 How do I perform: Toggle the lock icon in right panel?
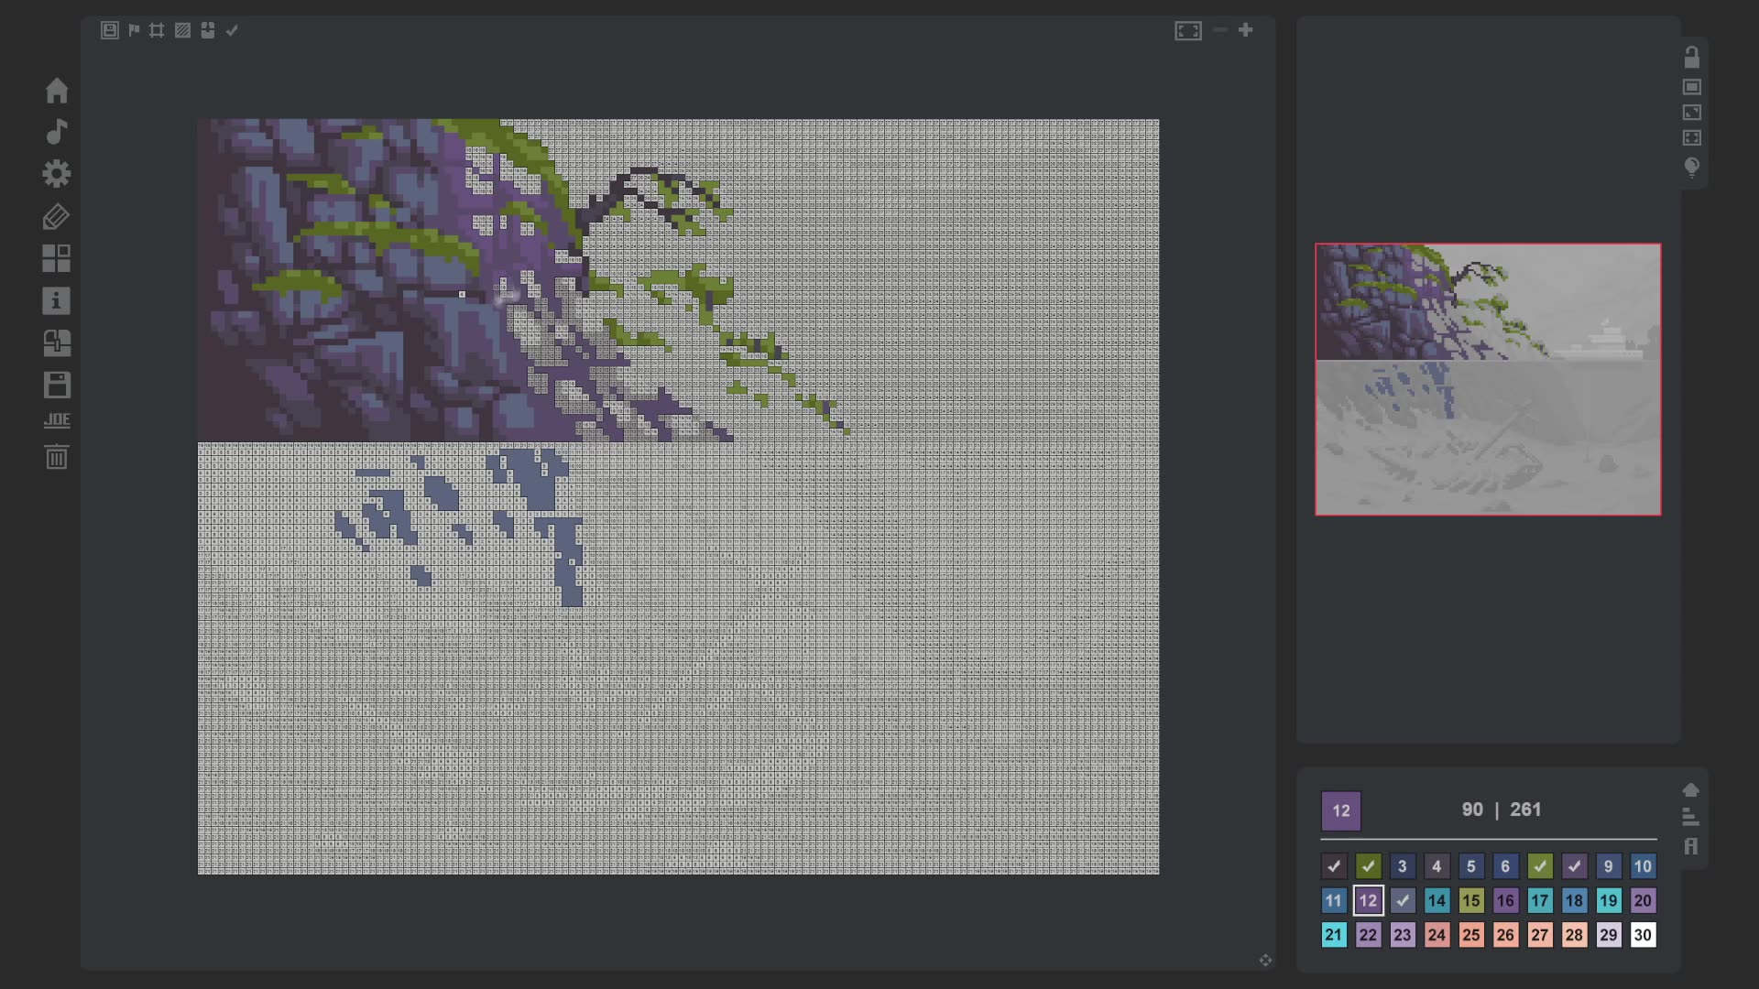pos(1691,58)
